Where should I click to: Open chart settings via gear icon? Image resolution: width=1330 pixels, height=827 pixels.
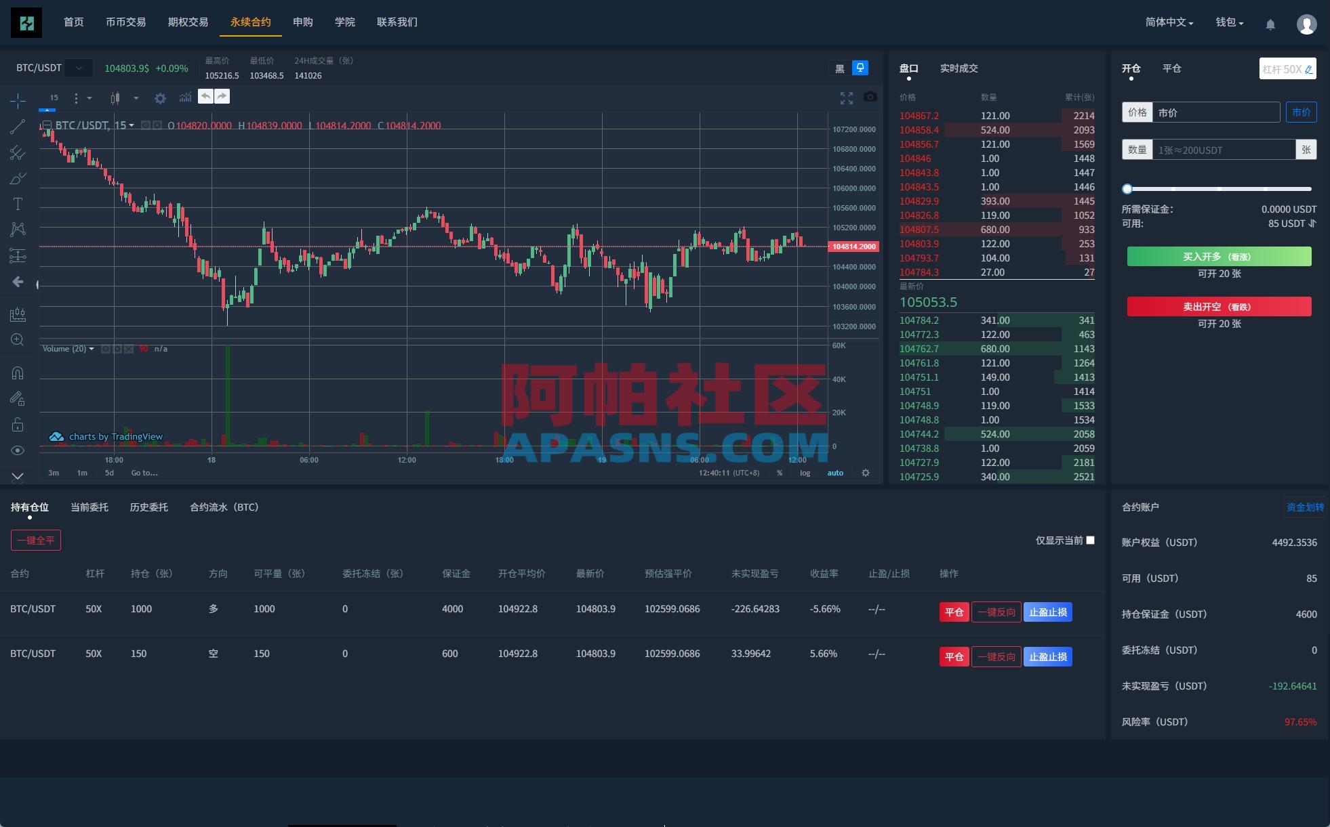(x=161, y=98)
